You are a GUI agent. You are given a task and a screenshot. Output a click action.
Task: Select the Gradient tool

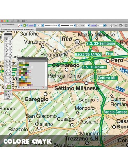tap(10, 67)
